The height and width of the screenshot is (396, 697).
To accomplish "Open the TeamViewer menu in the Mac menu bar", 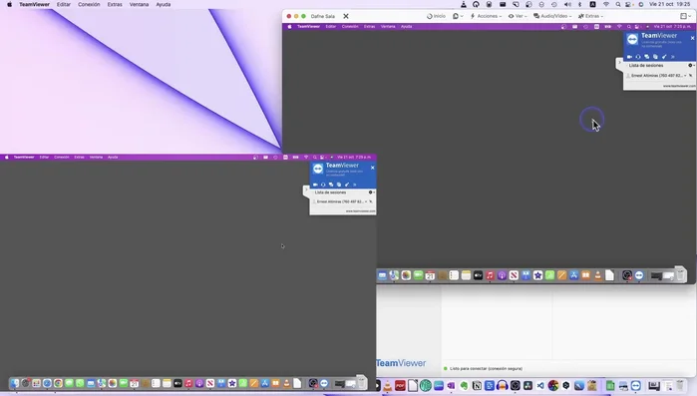I will (x=34, y=4).
